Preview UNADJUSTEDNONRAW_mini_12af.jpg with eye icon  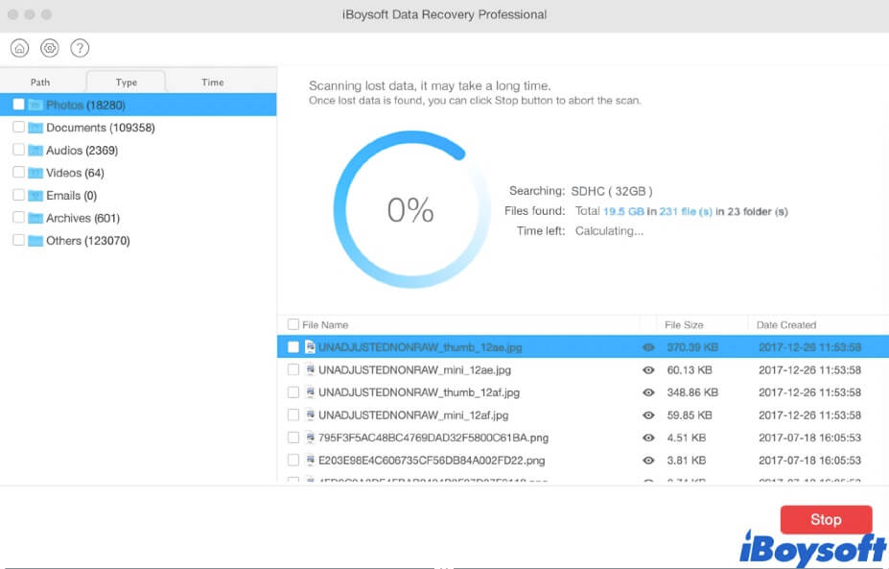(x=648, y=415)
